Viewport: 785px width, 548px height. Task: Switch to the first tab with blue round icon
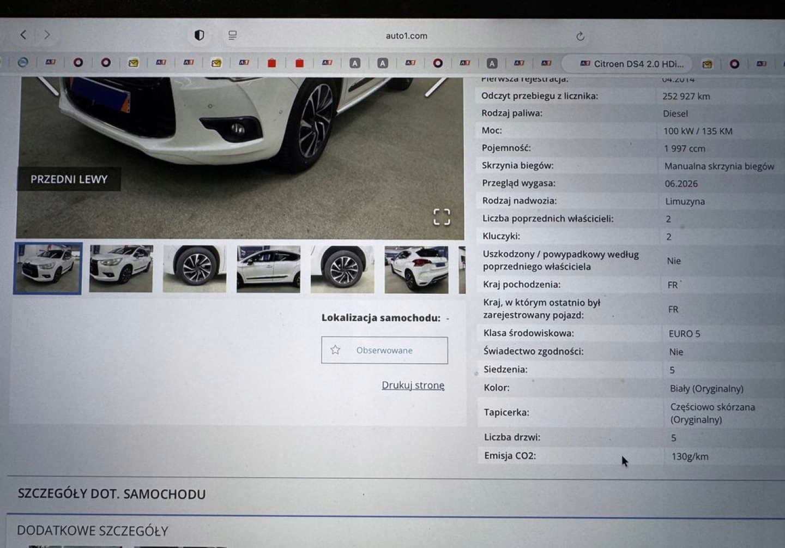tap(23, 62)
